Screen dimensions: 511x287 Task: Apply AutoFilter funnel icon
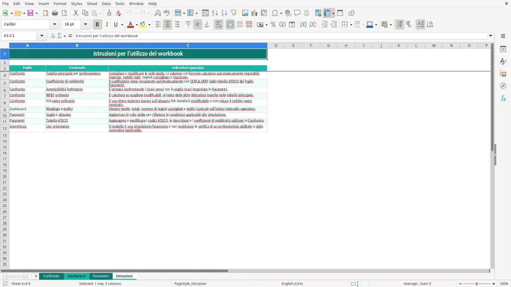(234, 13)
